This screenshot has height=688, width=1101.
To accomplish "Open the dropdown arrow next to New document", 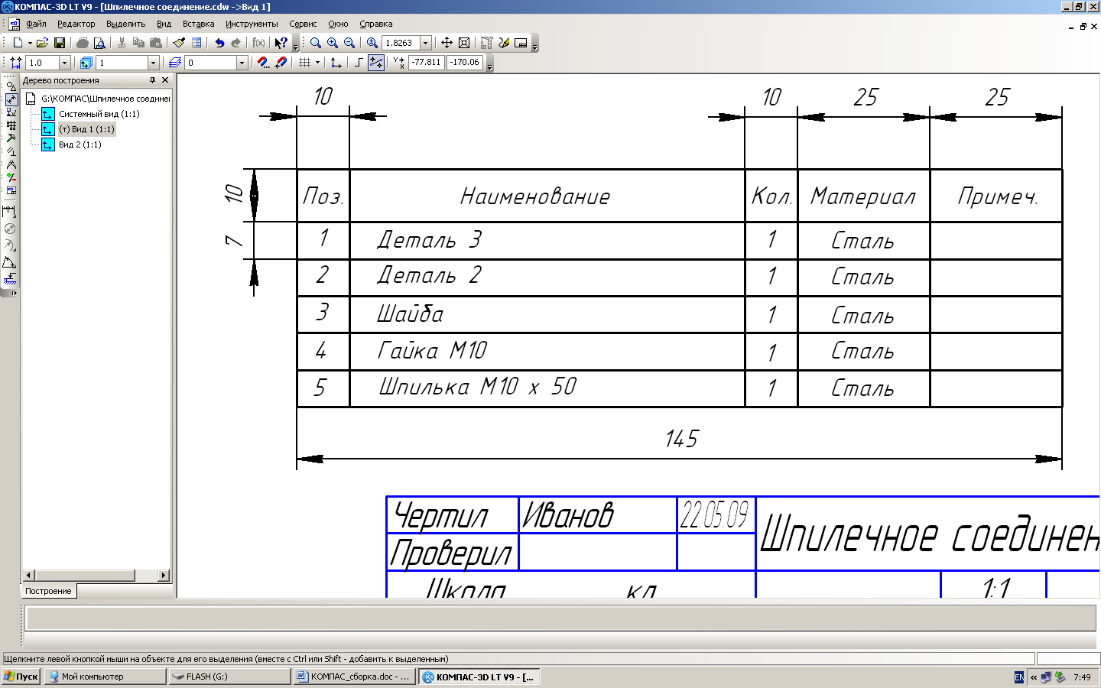I will pos(28,43).
